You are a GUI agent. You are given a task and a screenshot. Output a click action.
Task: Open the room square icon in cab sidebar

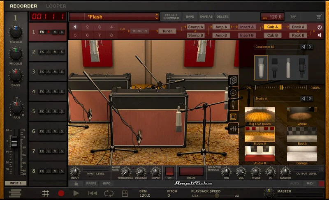click(x=233, y=117)
